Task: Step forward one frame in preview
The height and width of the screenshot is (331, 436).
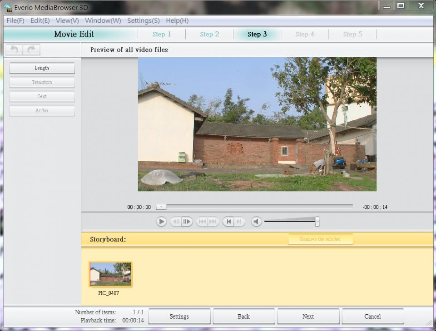Action: (187, 222)
